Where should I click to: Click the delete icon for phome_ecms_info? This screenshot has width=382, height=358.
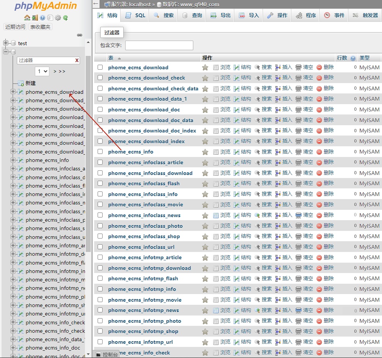pyautogui.click(x=319, y=152)
